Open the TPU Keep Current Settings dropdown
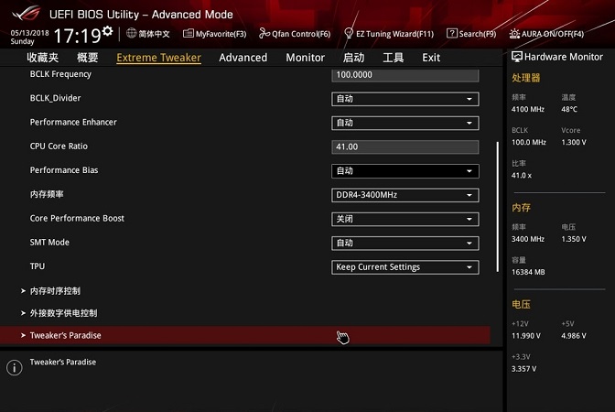 (405, 267)
